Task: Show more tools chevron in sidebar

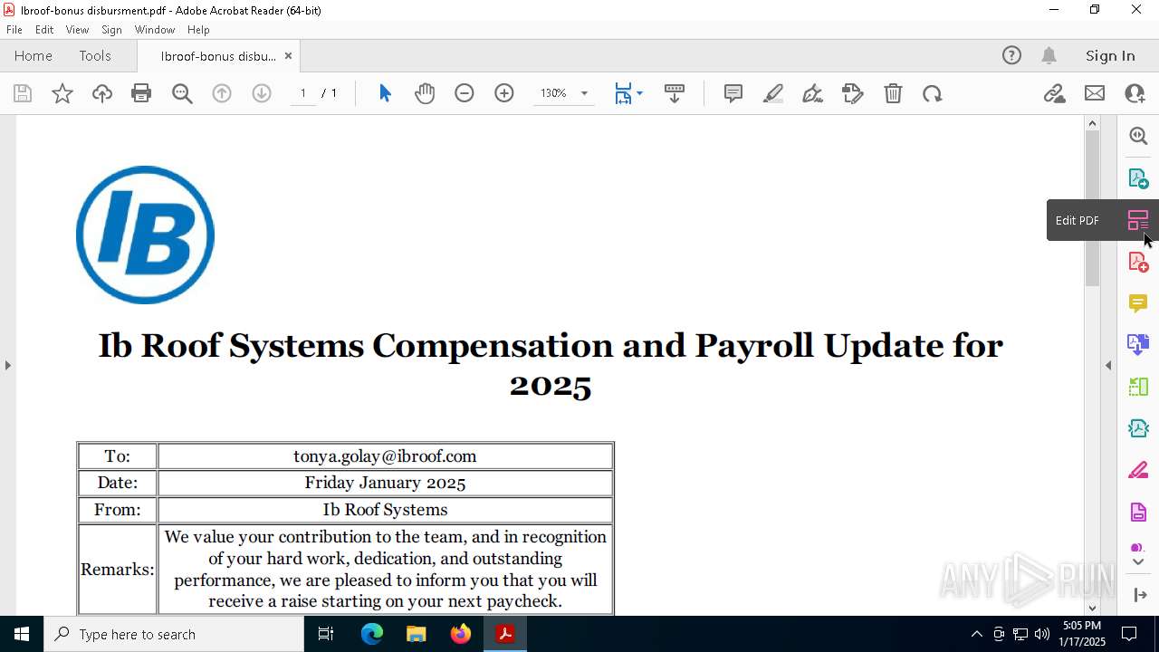Action: coord(1138,562)
